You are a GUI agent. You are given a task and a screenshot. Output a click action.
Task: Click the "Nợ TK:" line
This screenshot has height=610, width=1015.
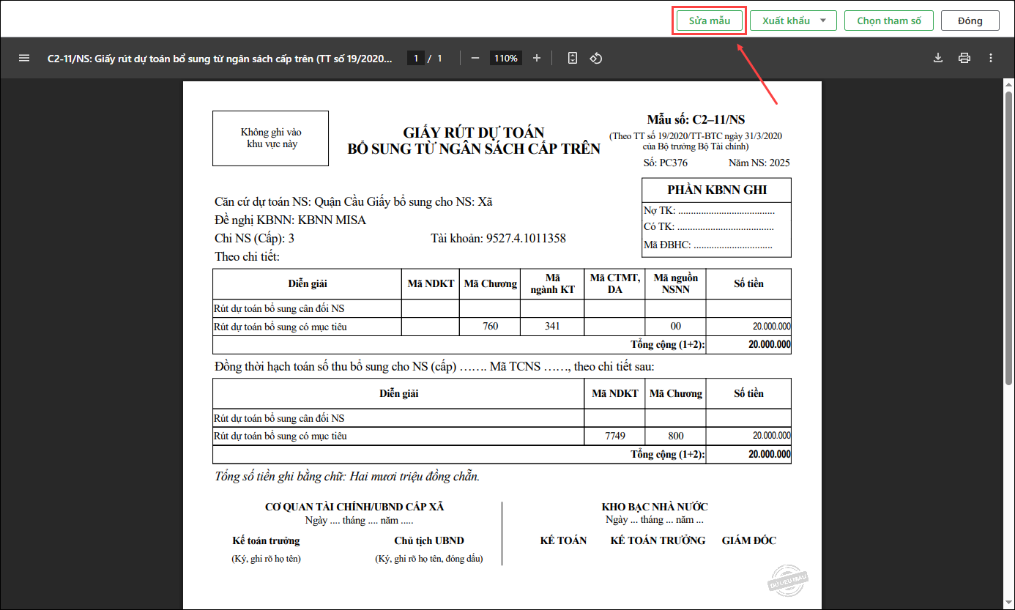coord(709,211)
